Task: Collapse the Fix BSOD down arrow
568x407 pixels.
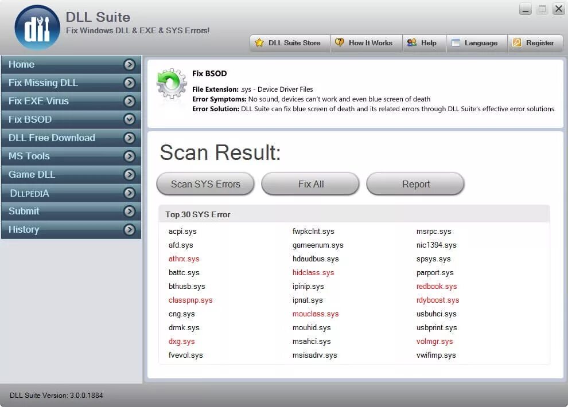Action: (x=129, y=119)
